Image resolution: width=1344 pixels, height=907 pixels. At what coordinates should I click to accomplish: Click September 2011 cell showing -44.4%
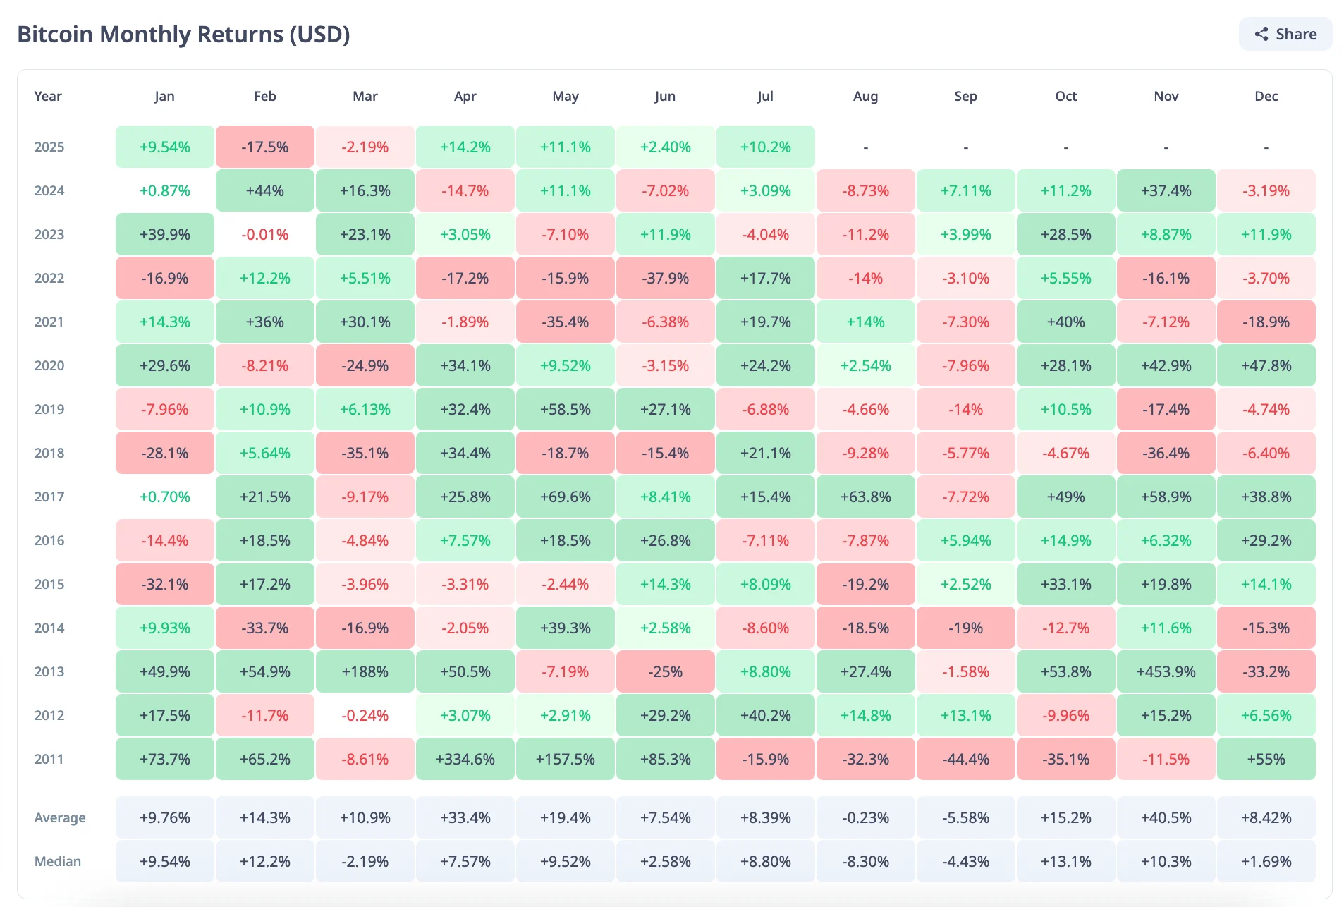coord(965,760)
